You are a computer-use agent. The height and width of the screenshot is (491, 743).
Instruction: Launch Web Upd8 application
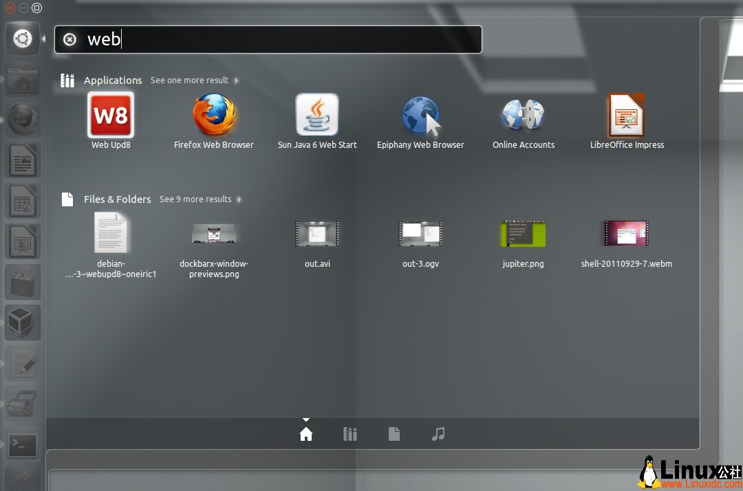(111, 116)
